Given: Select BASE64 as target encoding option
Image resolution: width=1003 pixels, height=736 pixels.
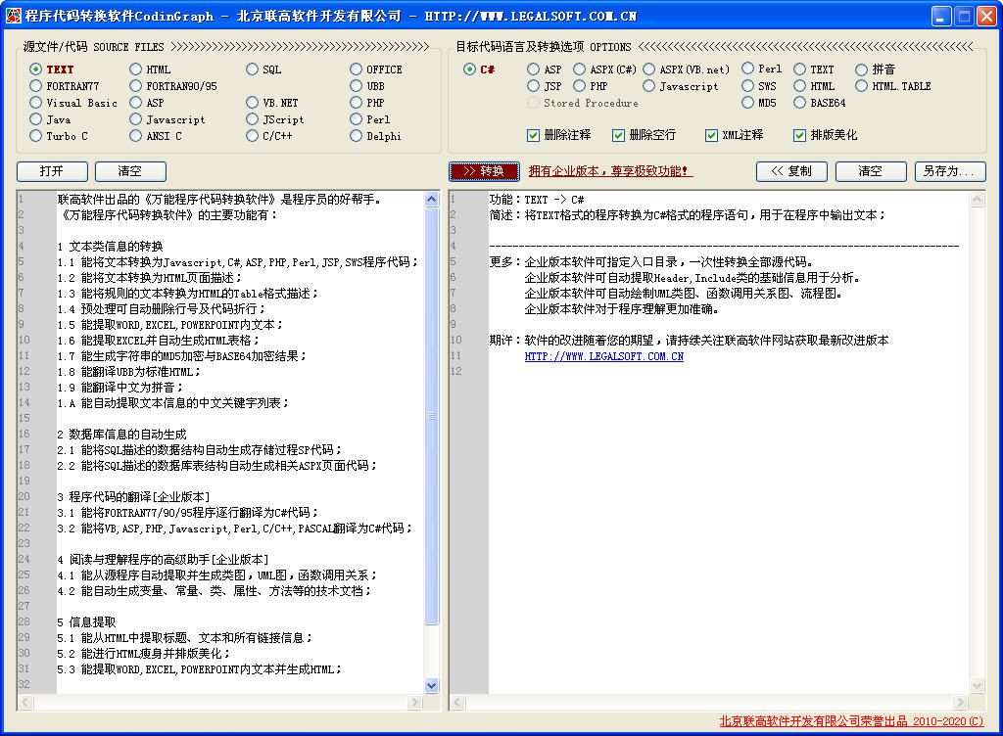Looking at the screenshot, I should (799, 102).
